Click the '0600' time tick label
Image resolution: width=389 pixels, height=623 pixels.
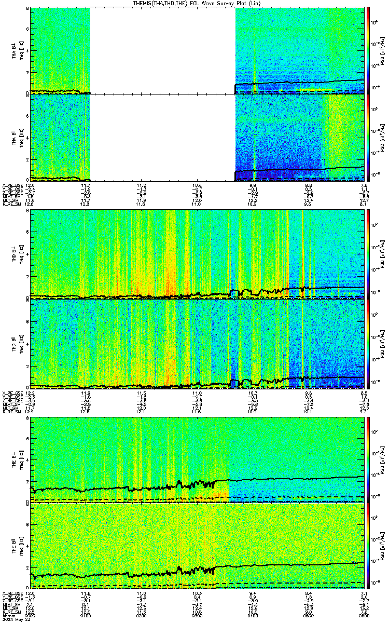[x=363, y=616]
